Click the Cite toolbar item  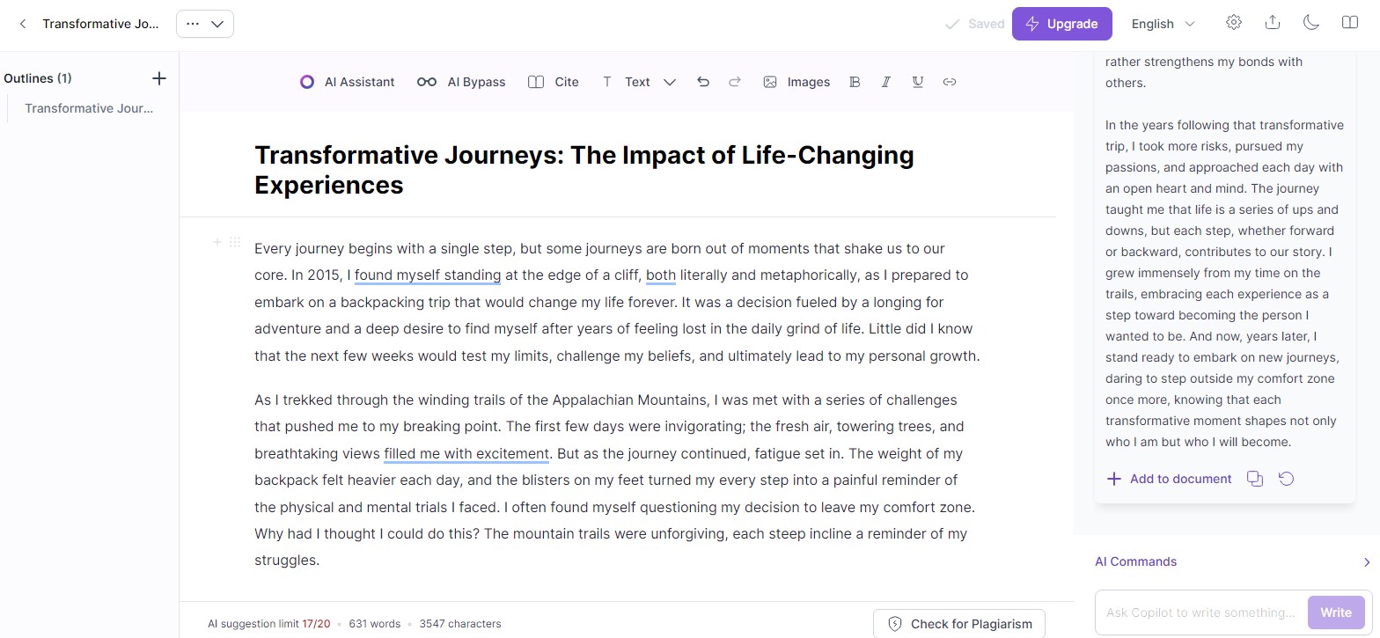[554, 82]
